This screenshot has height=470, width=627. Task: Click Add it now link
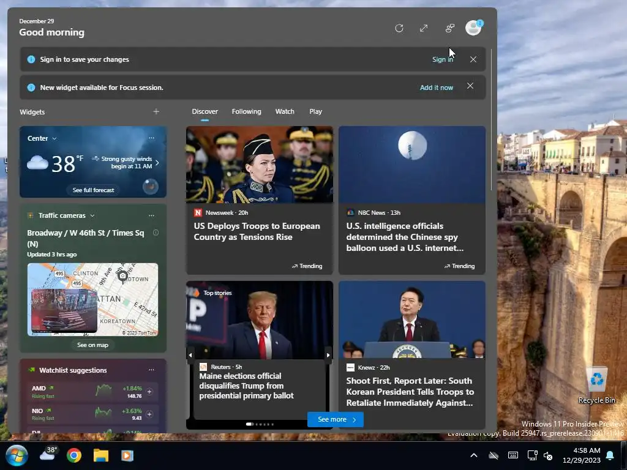436,88
